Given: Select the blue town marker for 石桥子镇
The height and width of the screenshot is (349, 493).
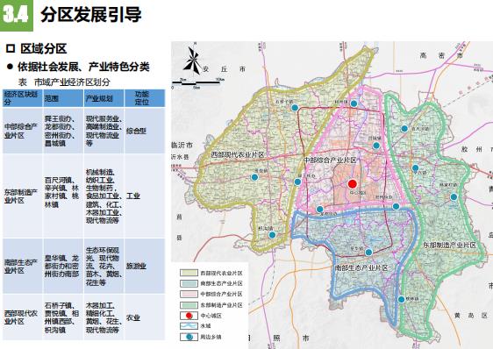Looking at the screenshot, I should point(295,108).
